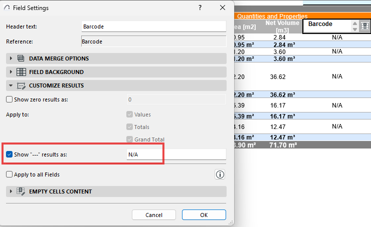The image size is (371, 227).
Task: Click the Header text input field
Action: pos(153,26)
